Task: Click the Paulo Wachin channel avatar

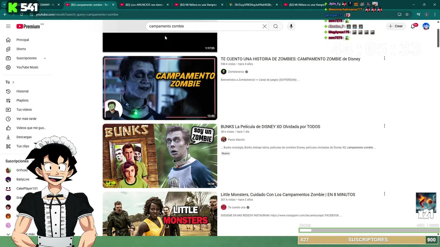Action: [223, 140]
